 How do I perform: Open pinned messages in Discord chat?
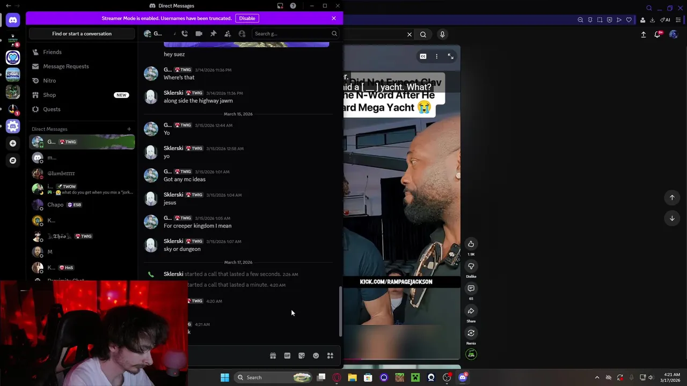[x=213, y=33]
